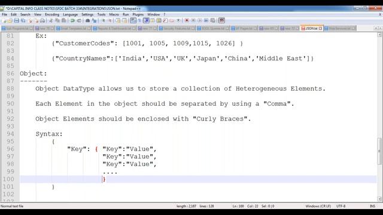Screen dimensions: 383x215
Task: Click the scrollbar up arrow
Action: click(379, 35)
